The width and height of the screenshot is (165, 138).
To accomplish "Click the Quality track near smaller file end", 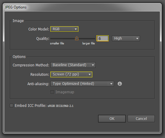I will tap(55, 39).
